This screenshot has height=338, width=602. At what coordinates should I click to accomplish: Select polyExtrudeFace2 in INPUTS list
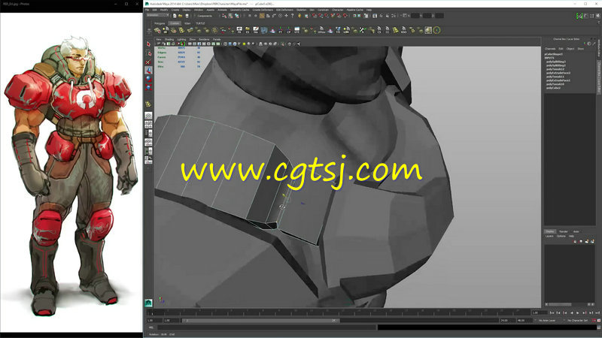(x=558, y=73)
